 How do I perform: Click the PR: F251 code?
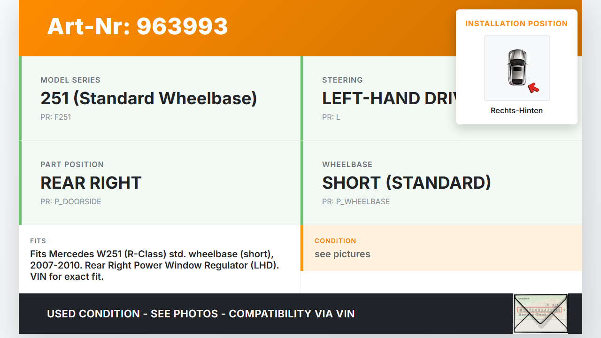click(x=56, y=117)
